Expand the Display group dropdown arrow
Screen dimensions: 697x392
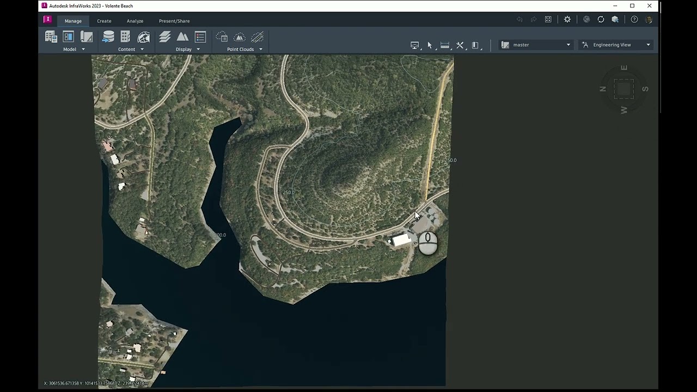(x=198, y=50)
